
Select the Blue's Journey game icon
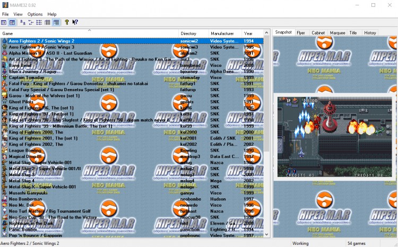5,71
